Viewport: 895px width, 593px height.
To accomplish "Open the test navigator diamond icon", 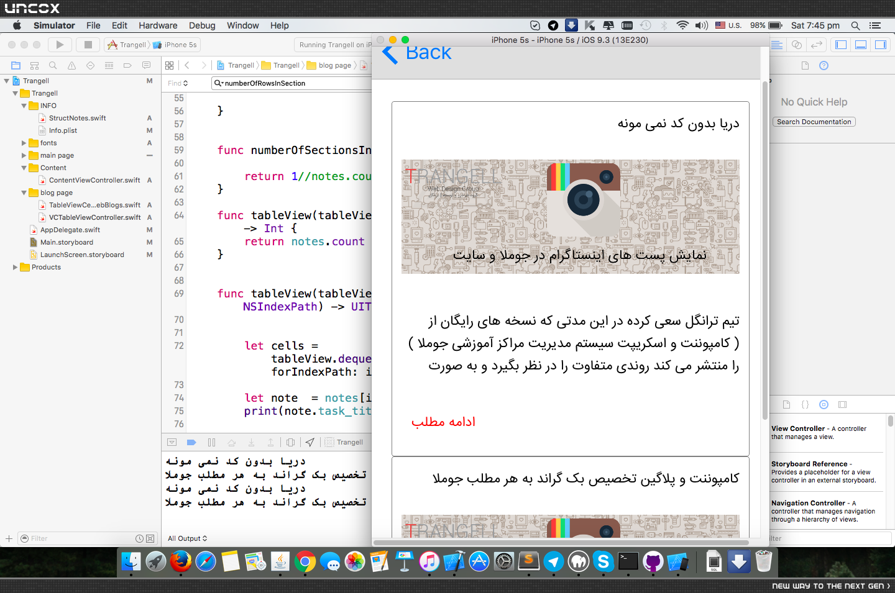I will (x=90, y=65).
